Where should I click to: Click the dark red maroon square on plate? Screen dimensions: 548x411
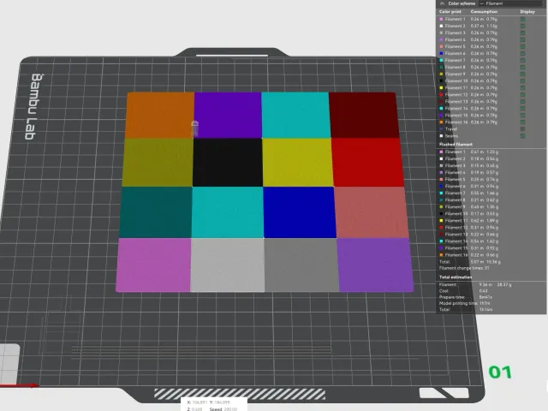pyautogui.click(x=364, y=115)
